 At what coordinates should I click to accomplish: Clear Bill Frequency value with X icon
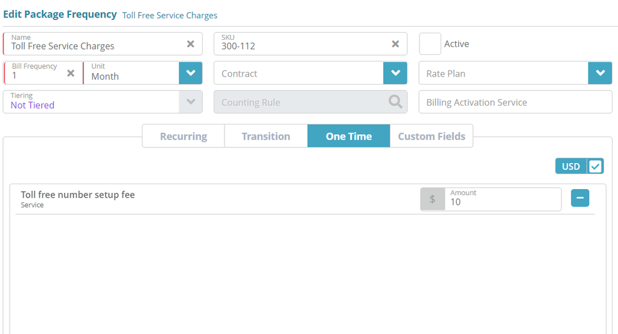coord(71,73)
